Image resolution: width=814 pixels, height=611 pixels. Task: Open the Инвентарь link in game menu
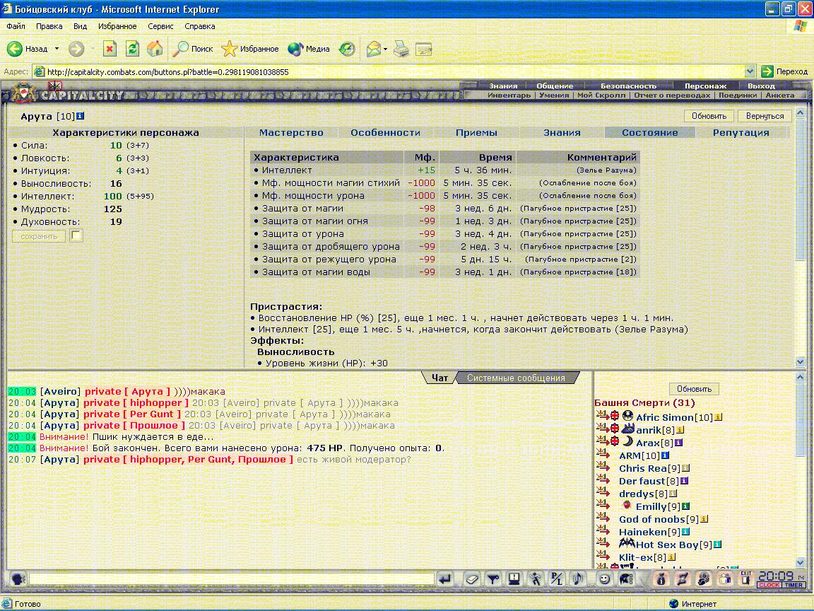[x=509, y=95]
